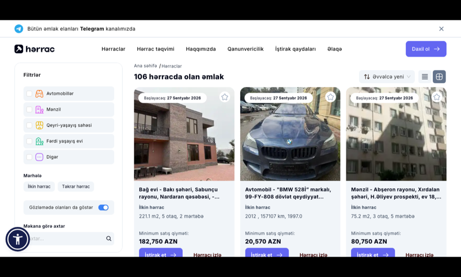
Task: Switch to list view layout icon
Action: (x=425, y=77)
